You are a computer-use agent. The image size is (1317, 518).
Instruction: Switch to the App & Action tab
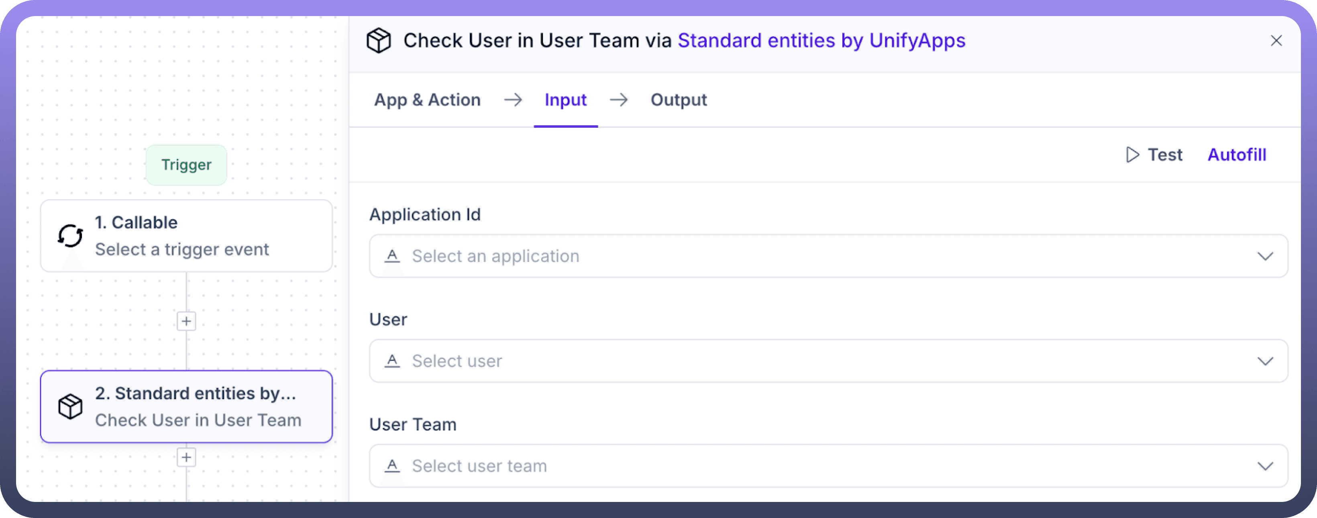coord(427,100)
